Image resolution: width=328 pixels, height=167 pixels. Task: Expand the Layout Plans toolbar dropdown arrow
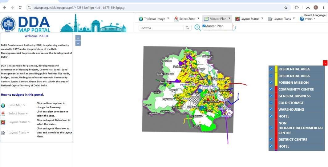click(x=294, y=18)
